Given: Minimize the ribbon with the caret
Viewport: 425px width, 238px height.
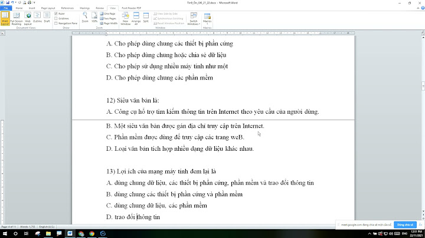Looking at the screenshot, I should [x=418, y=8].
